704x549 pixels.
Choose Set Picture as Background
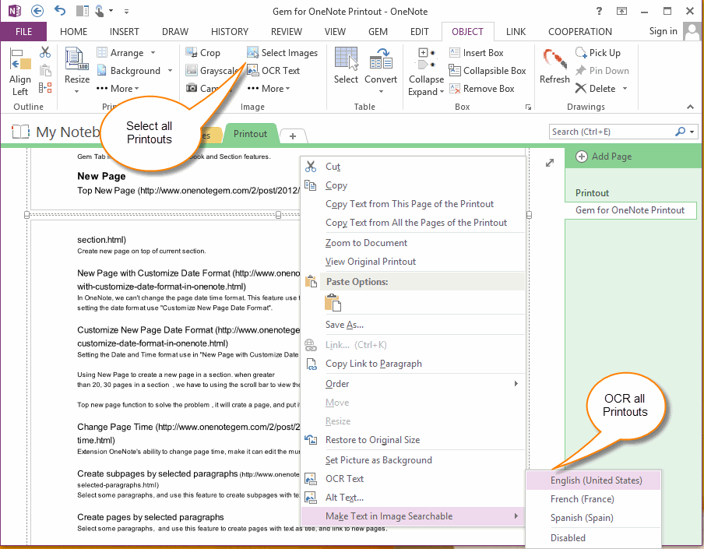click(413, 460)
